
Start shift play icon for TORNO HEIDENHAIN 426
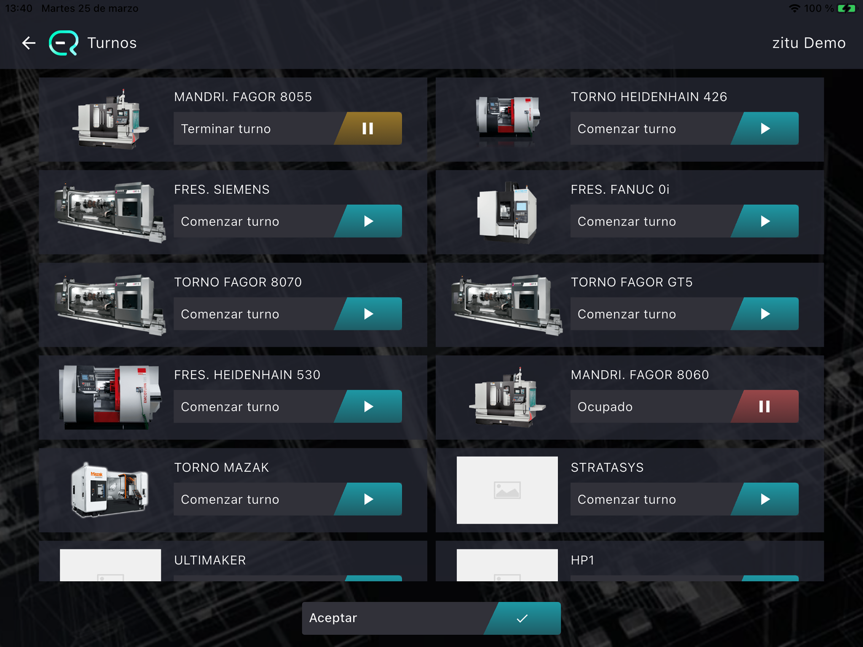point(765,128)
